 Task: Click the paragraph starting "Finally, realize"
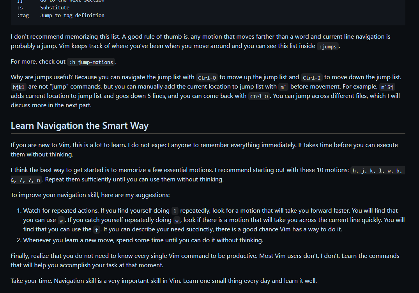205,260
